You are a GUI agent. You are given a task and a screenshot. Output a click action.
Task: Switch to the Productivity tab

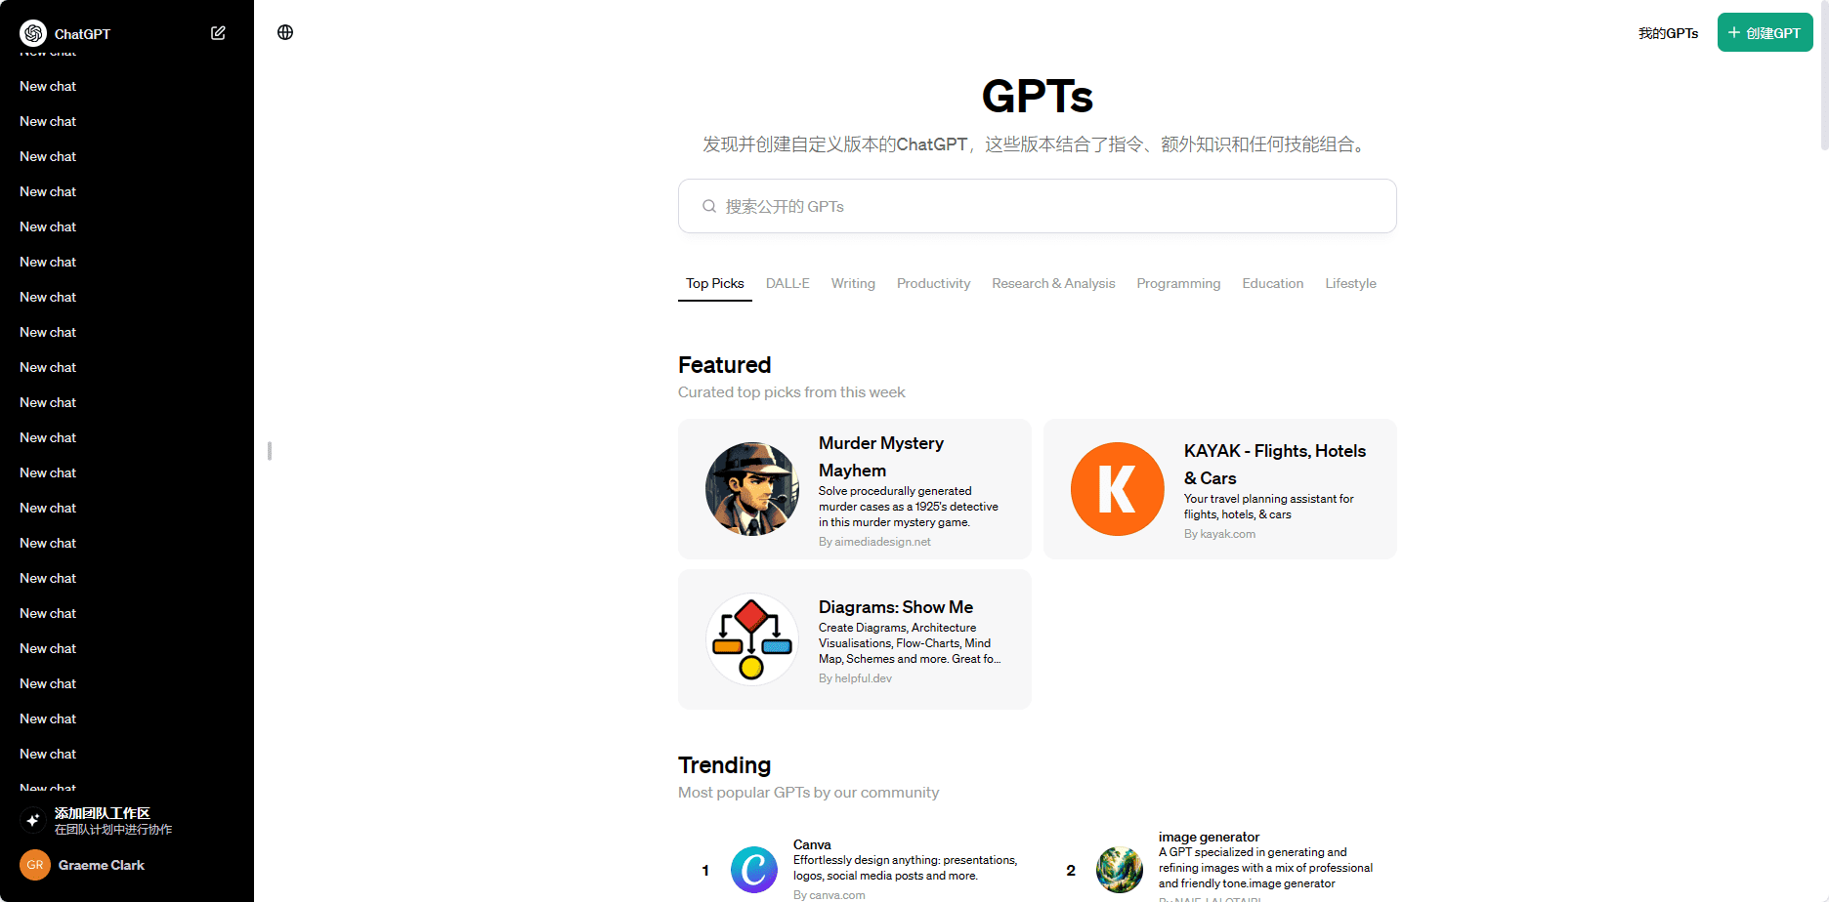click(x=934, y=284)
